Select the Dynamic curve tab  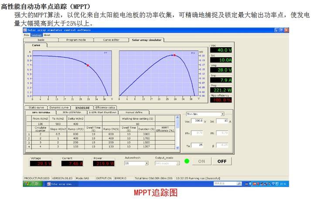click(58, 107)
